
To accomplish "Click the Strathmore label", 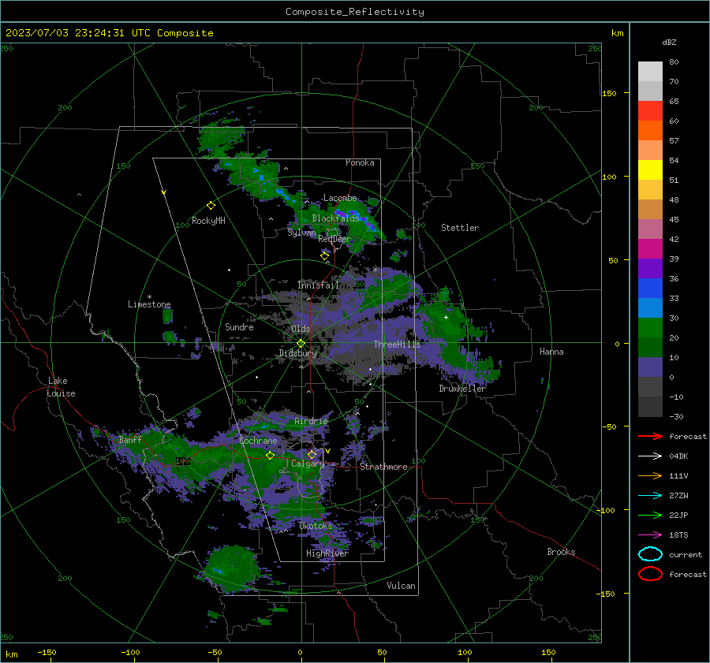I will (383, 467).
